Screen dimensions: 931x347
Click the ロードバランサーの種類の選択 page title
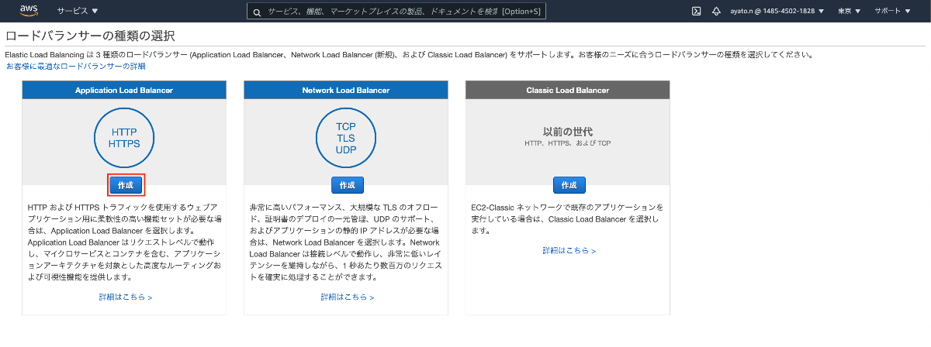click(x=90, y=36)
